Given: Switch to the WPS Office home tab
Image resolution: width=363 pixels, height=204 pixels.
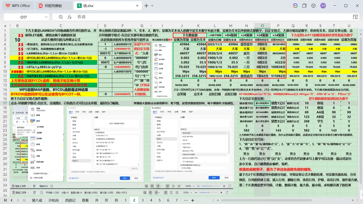Looking at the screenshot, I should point(18,6).
